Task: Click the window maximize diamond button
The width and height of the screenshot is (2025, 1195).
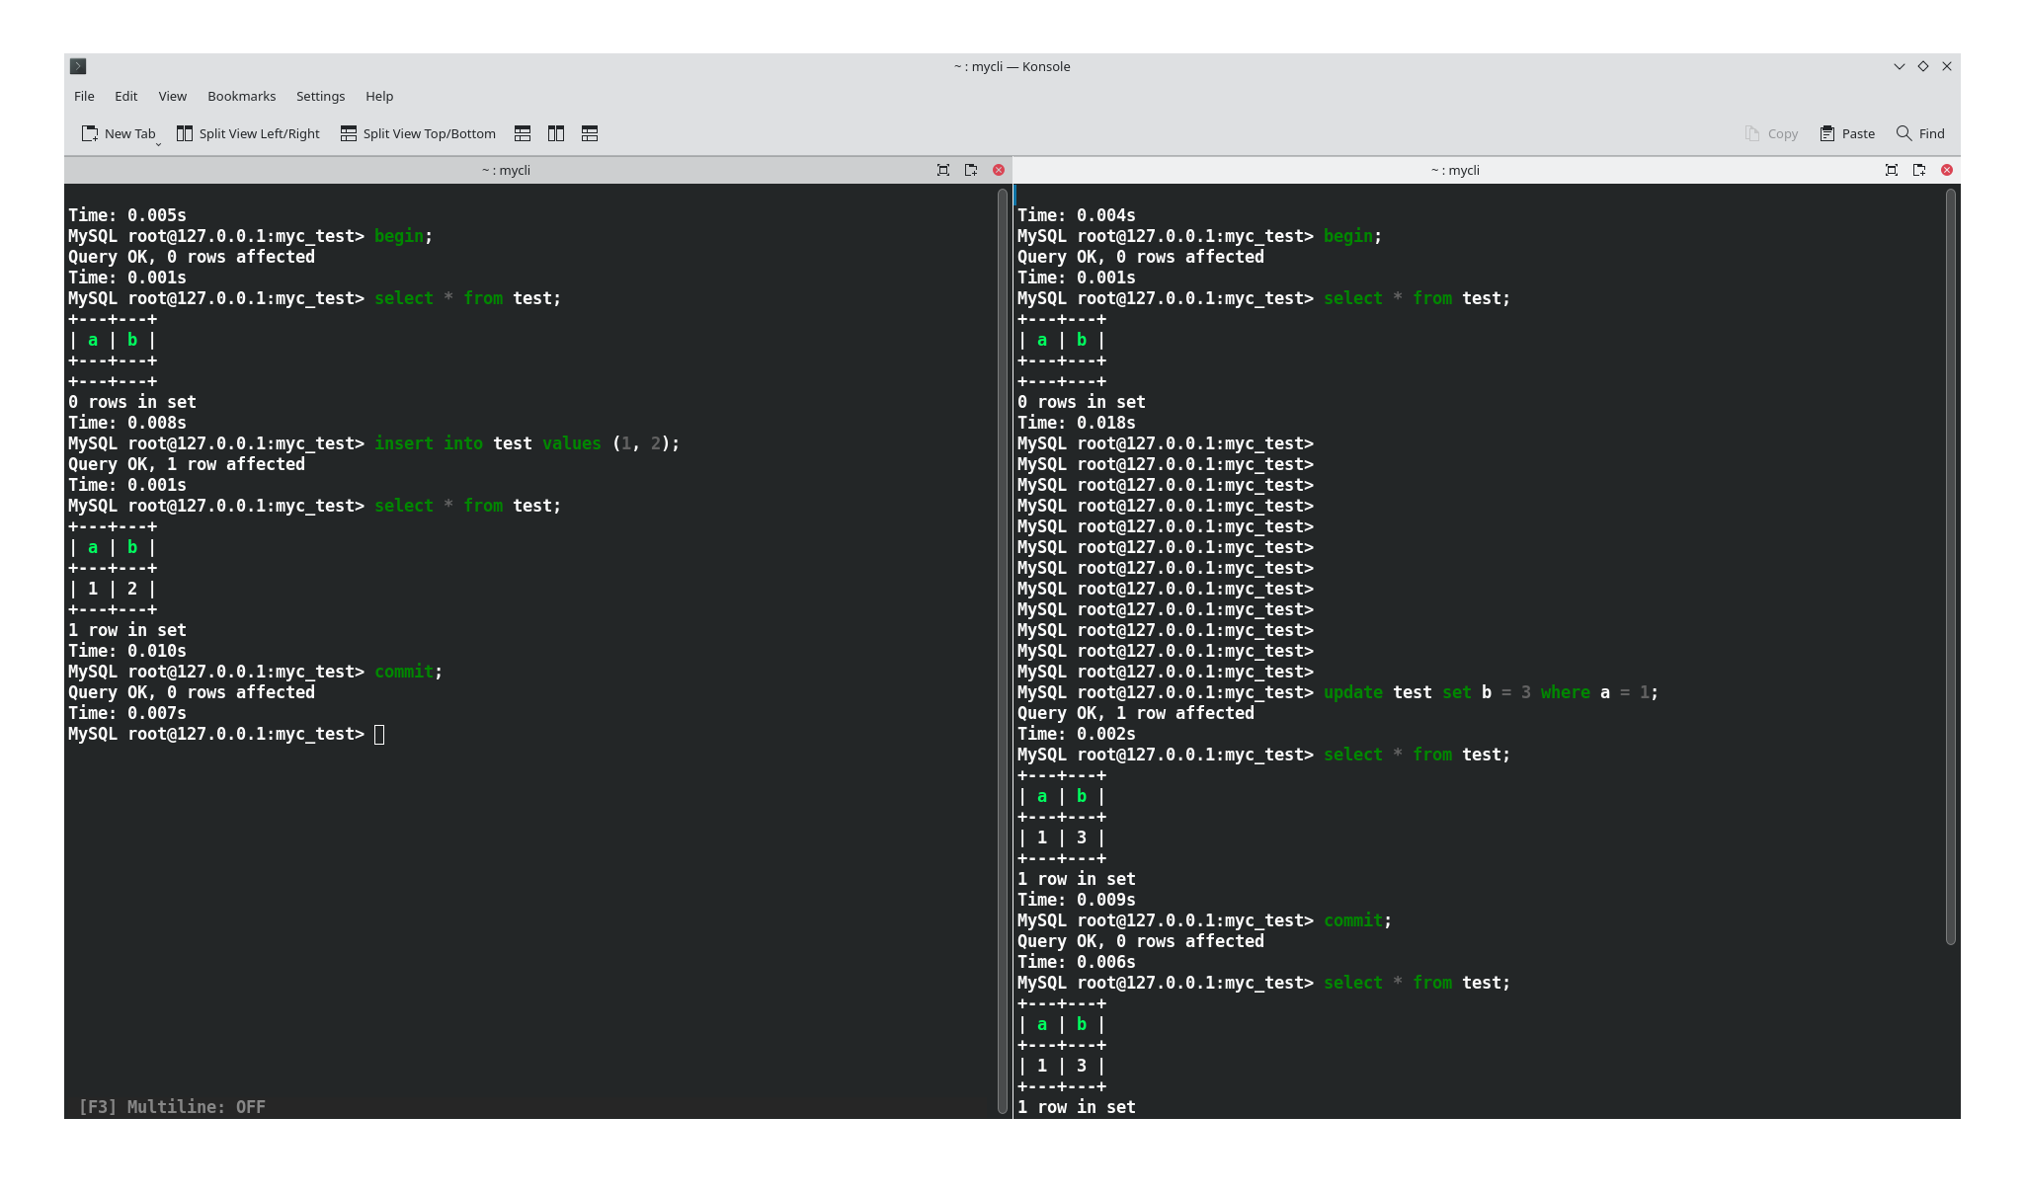Action: pos(1922,66)
